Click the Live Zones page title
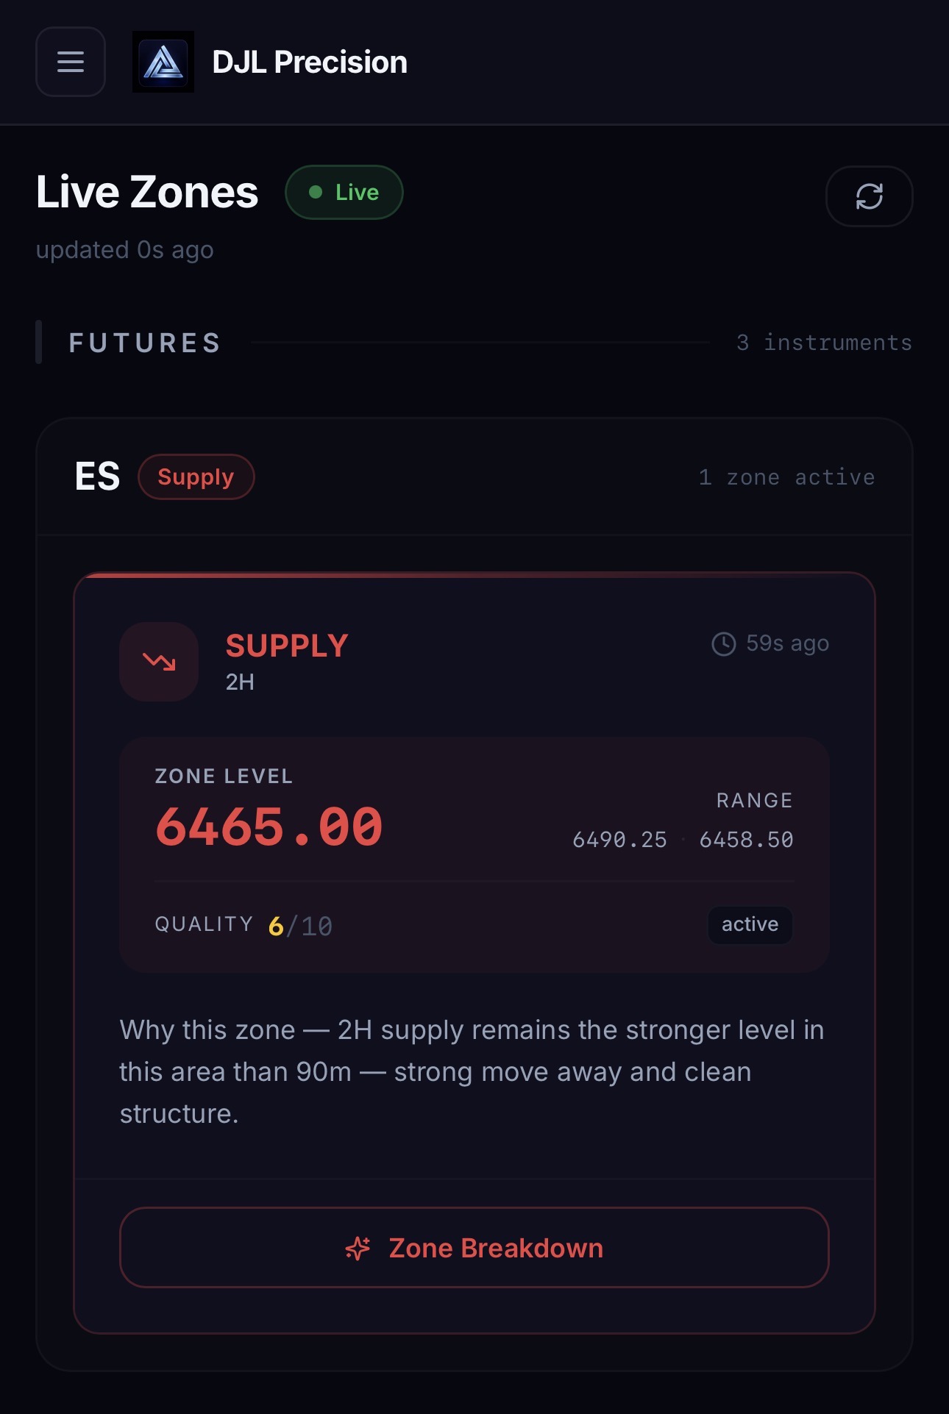 point(146,192)
